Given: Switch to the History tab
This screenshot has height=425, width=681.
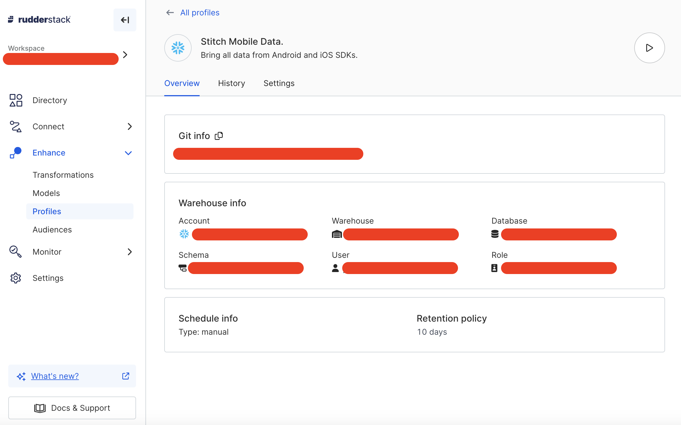Looking at the screenshot, I should (x=232, y=83).
